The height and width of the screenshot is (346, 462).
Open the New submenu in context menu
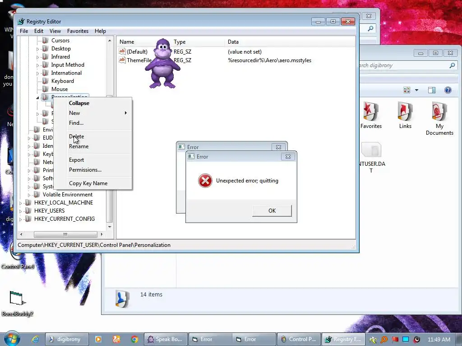pos(93,113)
